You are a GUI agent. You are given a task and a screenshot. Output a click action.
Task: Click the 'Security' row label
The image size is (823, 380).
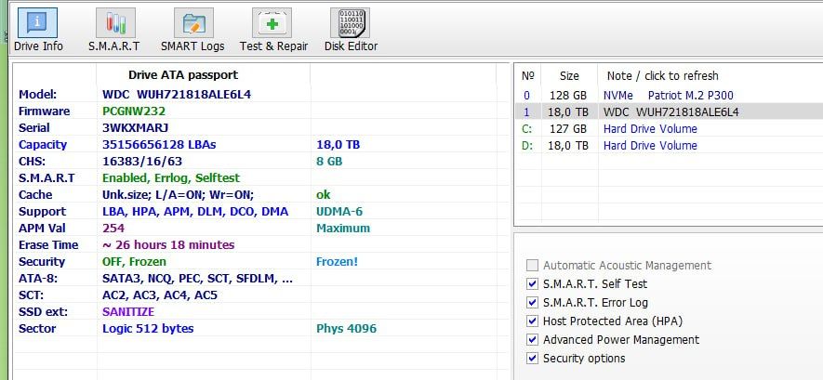tap(42, 262)
